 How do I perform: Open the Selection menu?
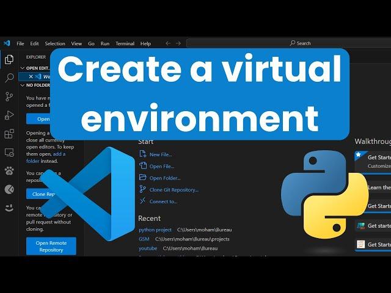(x=55, y=43)
